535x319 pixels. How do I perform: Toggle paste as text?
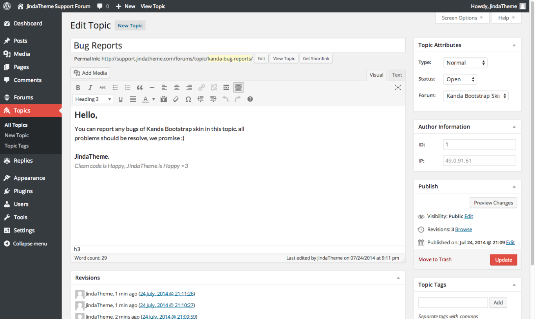click(164, 99)
